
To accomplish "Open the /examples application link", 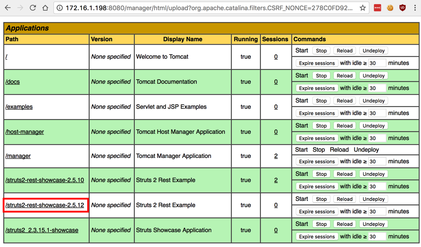I will [x=19, y=106].
